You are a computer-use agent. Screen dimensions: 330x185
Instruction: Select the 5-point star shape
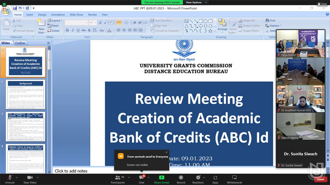point(210,31)
